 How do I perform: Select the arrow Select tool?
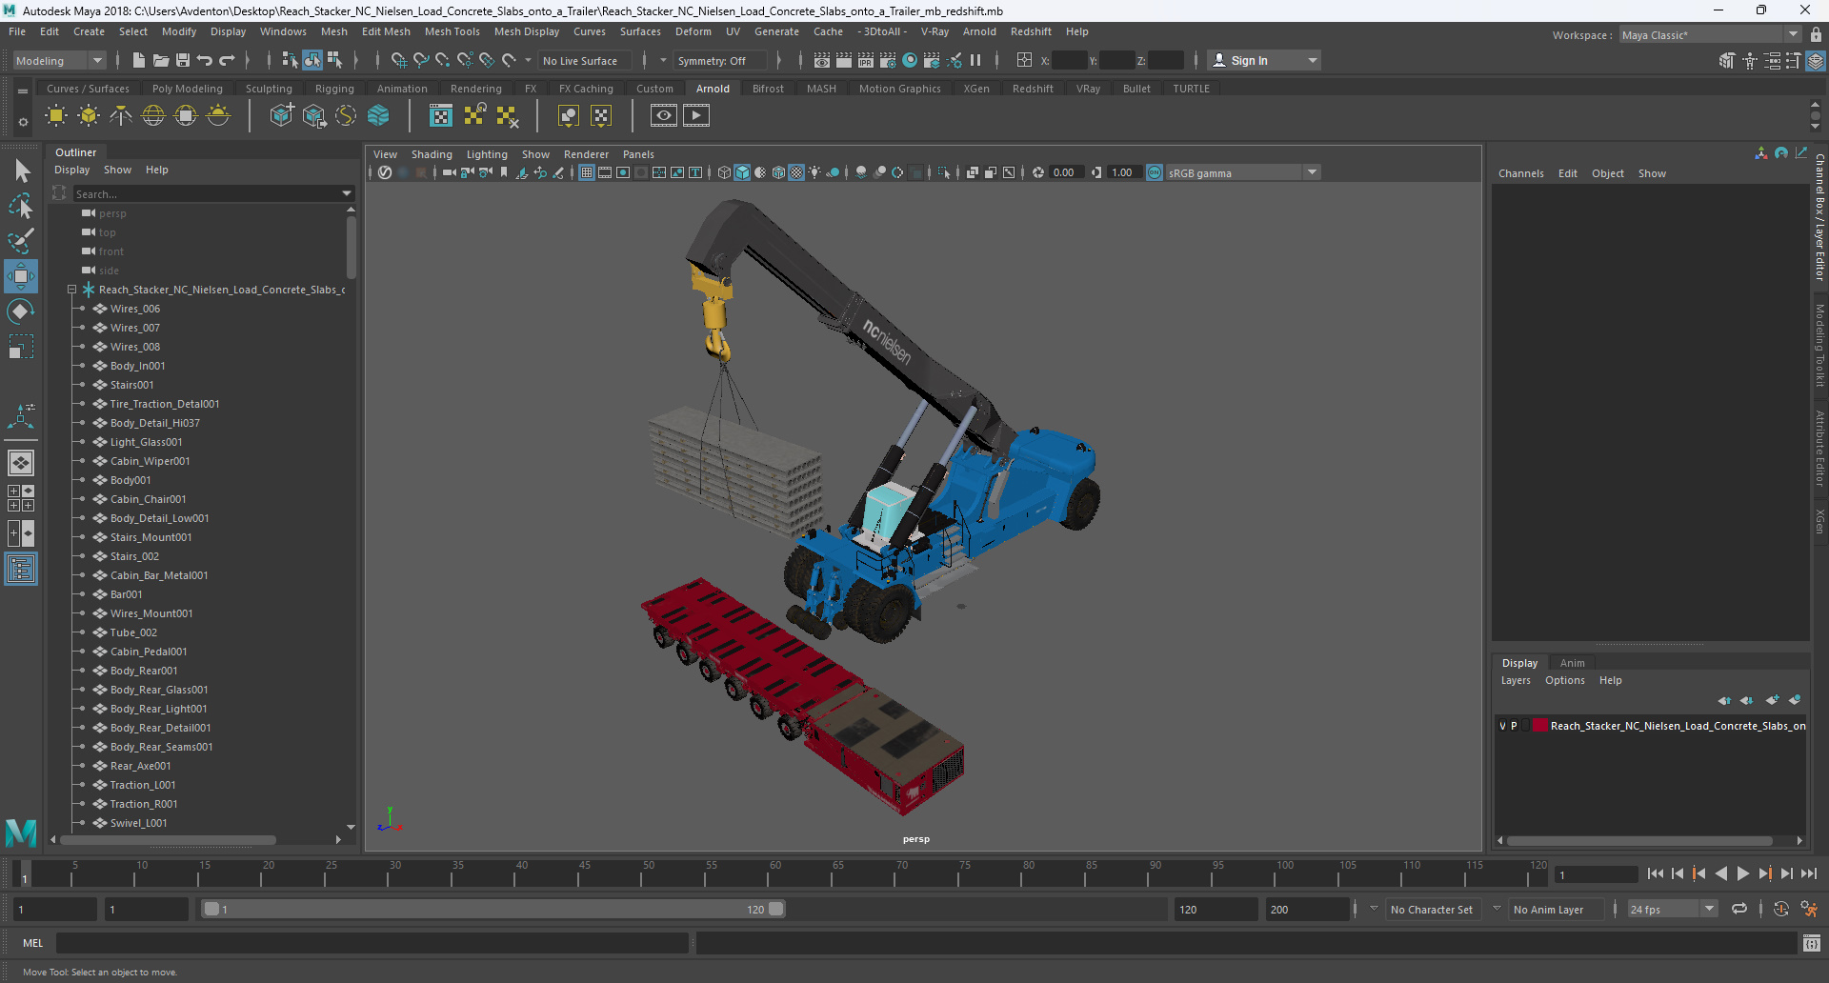tap(21, 171)
